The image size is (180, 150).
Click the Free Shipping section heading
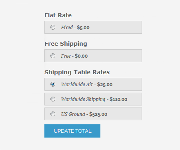pos(66,44)
